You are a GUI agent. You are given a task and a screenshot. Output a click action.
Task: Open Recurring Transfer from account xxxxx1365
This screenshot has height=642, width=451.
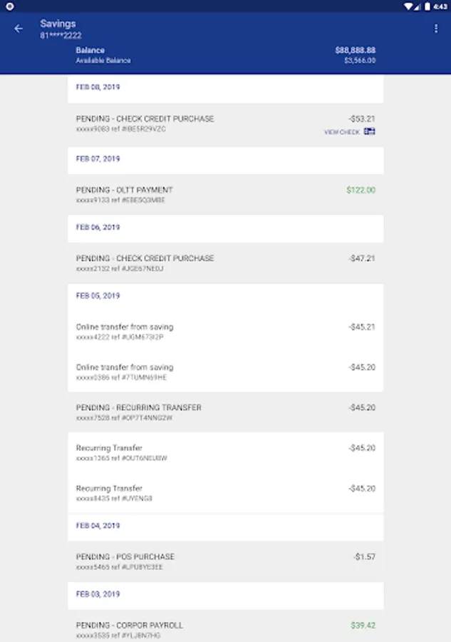(x=225, y=452)
